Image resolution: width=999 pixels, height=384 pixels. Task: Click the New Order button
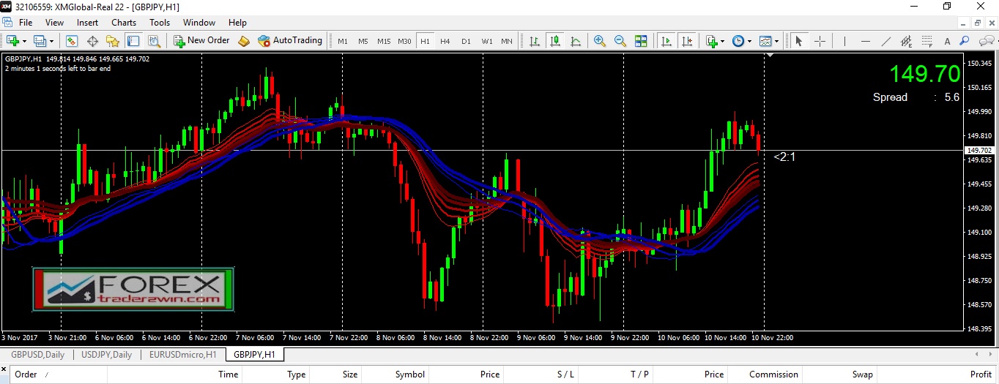(201, 41)
